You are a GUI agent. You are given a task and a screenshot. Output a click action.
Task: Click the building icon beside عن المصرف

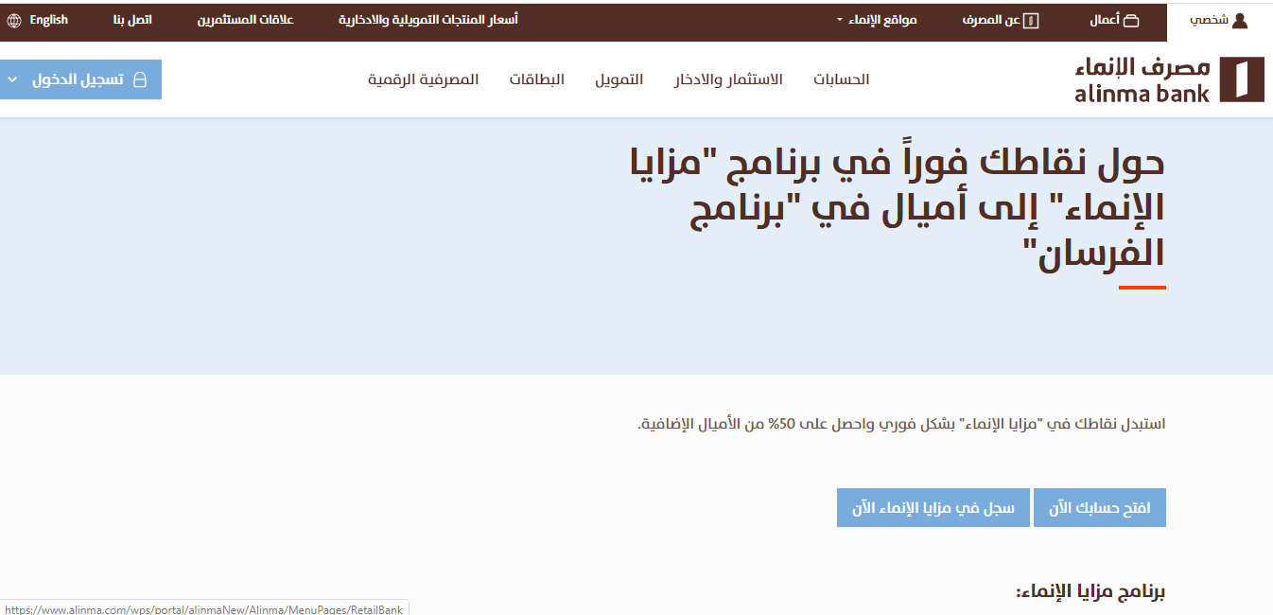[x=1032, y=20]
